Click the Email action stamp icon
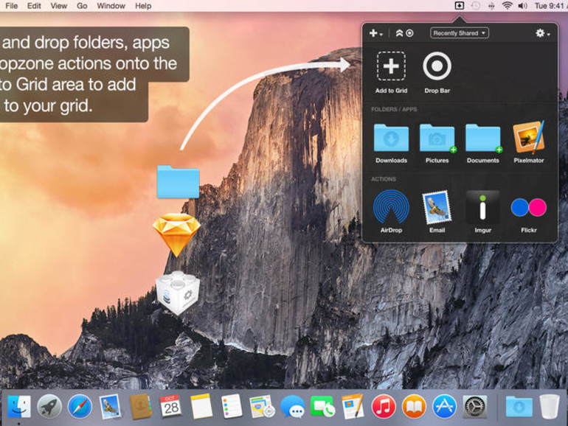This screenshot has height=426, width=568. (x=437, y=207)
